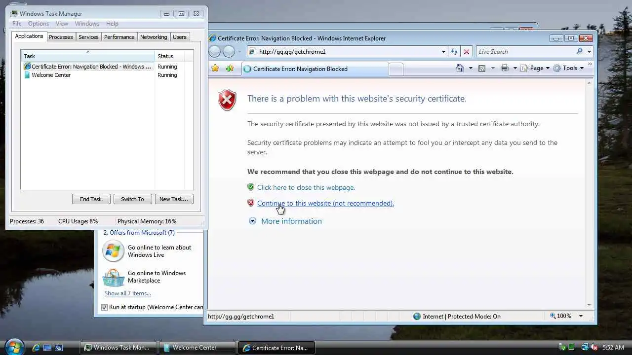Expand IE toolbar overflow chevron
Image resolution: width=632 pixels, height=355 pixels.
590,64
